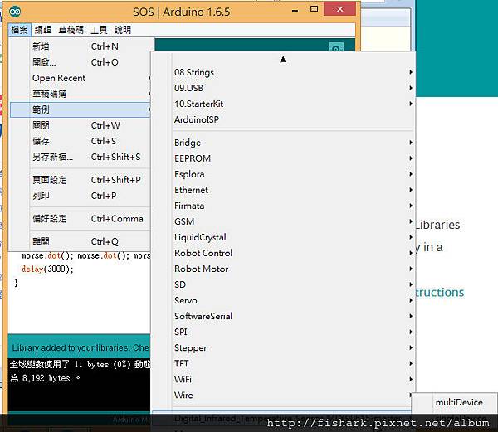Click the 'Library added to your libraries' status message

click(81, 347)
